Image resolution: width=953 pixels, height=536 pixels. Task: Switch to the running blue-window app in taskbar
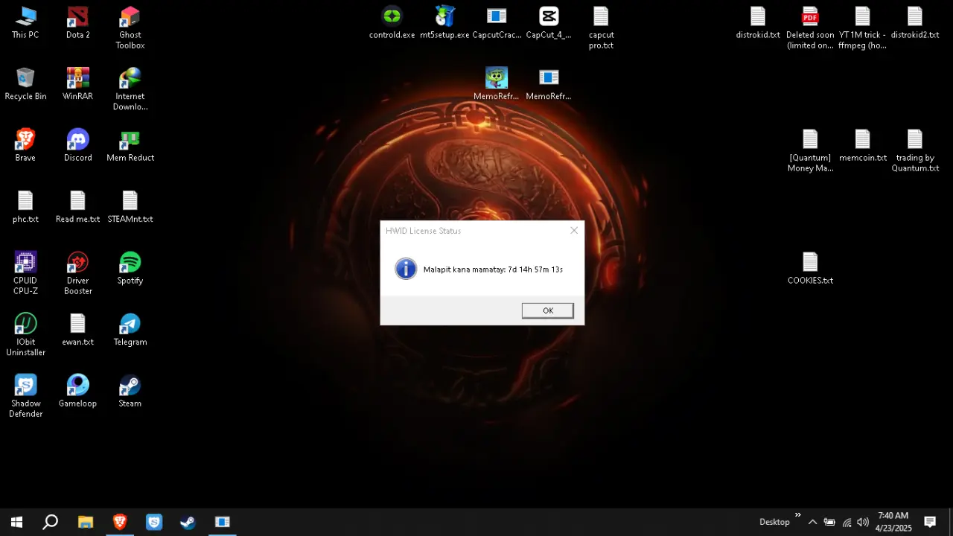pyautogui.click(x=223, y=522)
